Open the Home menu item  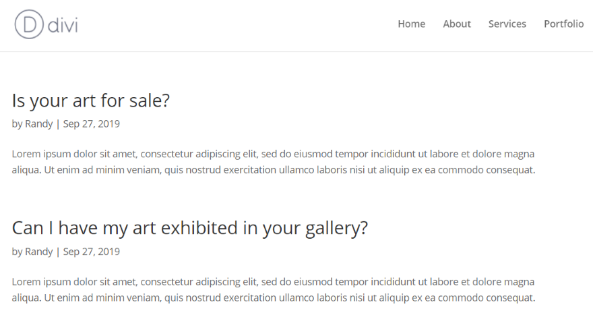pos(411,24)
